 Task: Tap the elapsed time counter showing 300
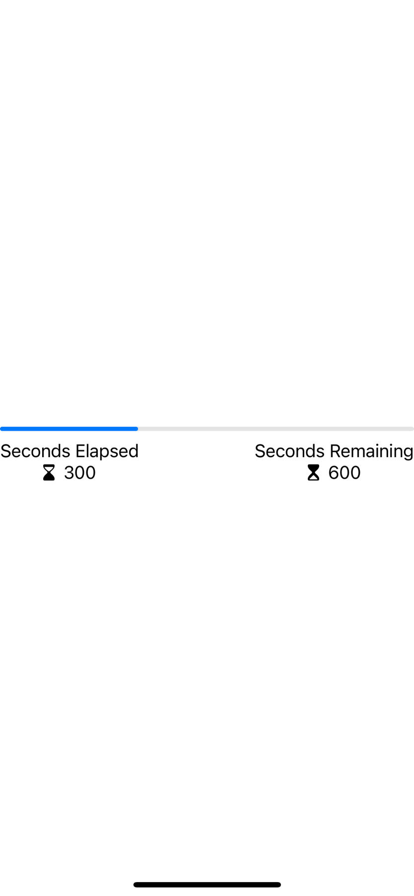coord(79,472)
